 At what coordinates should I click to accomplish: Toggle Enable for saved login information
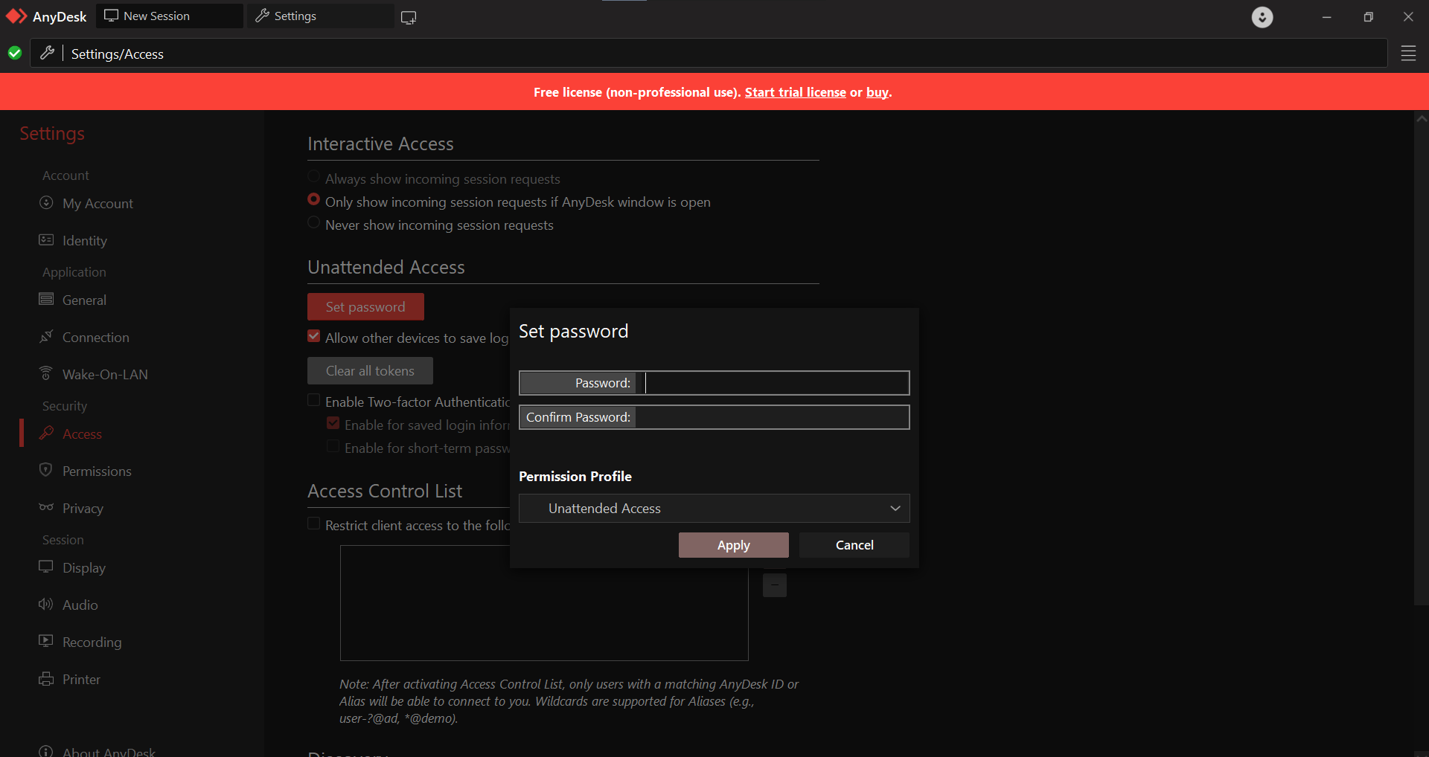pyautogui.click(x=333, y=423)
